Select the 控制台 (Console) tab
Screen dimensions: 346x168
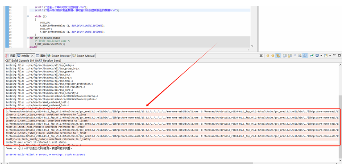point(25,56)
